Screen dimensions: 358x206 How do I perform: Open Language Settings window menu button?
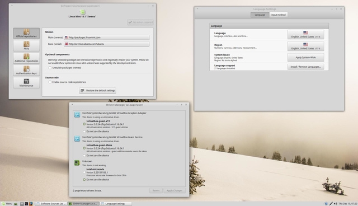click(197, 9)
